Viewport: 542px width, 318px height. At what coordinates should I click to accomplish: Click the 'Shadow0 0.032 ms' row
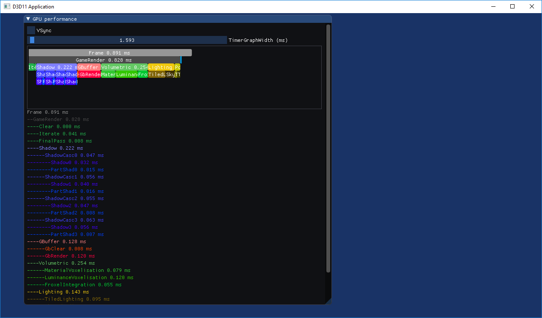tap(63, 162)
